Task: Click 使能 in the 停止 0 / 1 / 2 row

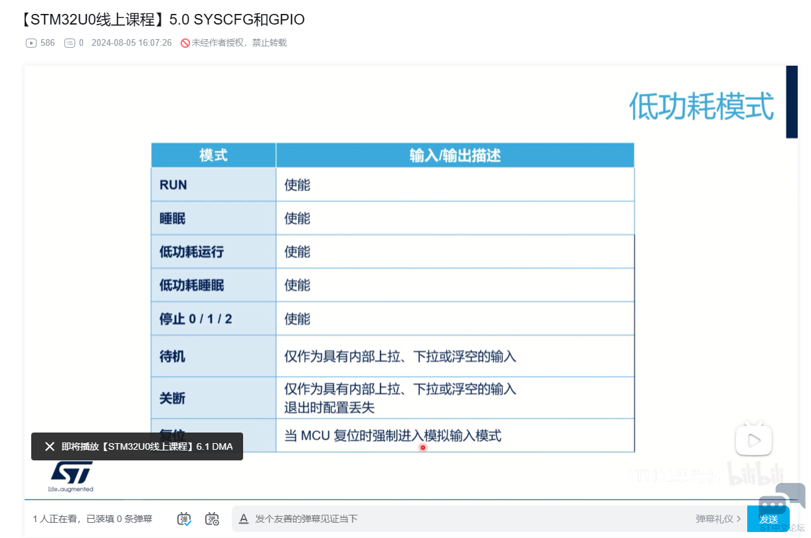Action: (x=297, y=318)
